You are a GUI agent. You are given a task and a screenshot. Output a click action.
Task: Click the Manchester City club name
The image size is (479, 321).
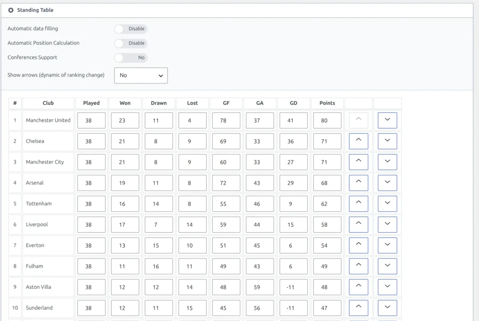(45, 162)
